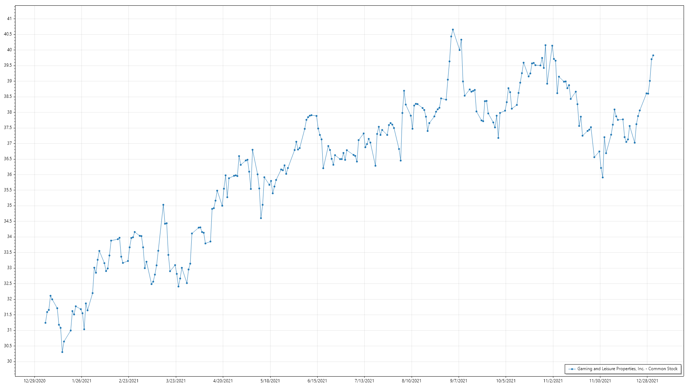Select the 12/28/2021 x-axis date label
Viewport: 689px width, 387px height.
click(647, 381)
